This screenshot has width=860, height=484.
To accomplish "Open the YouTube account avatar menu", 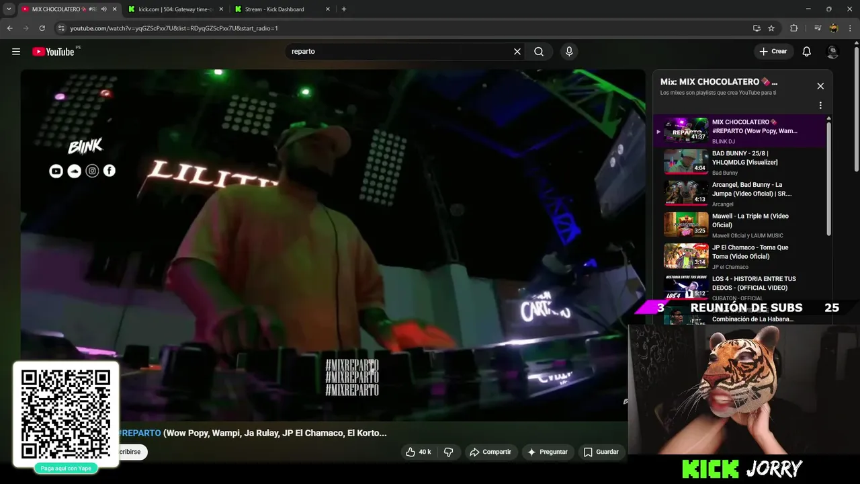I will (x=832, y=52).
